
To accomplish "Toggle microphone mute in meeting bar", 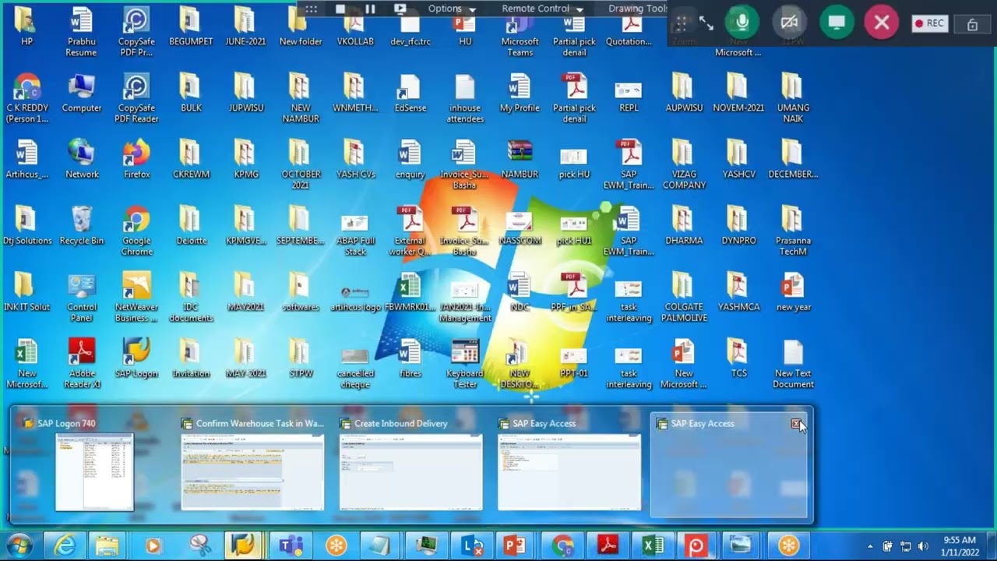I will pos(742,23).
